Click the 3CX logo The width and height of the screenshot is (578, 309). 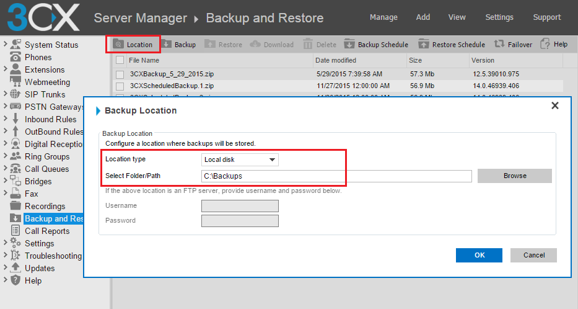[43, 17]
